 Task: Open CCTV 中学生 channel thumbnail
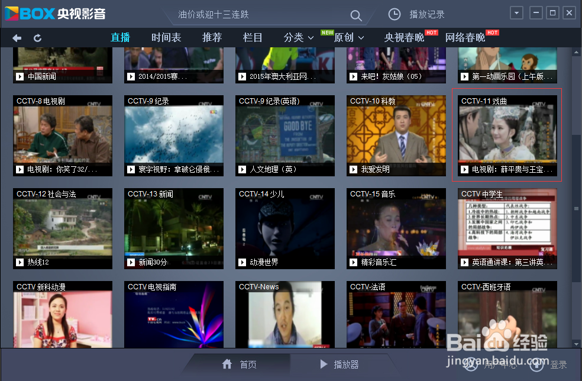point(507,228)
